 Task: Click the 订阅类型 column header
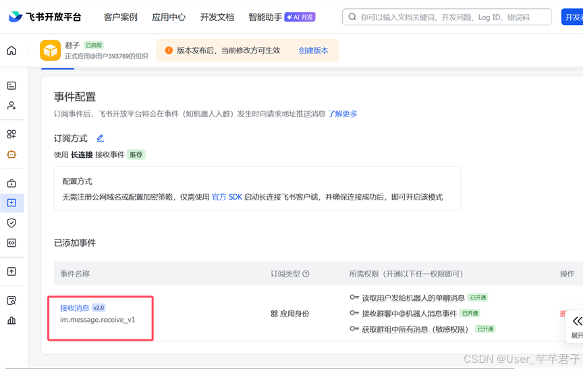[x=285, y=274]
